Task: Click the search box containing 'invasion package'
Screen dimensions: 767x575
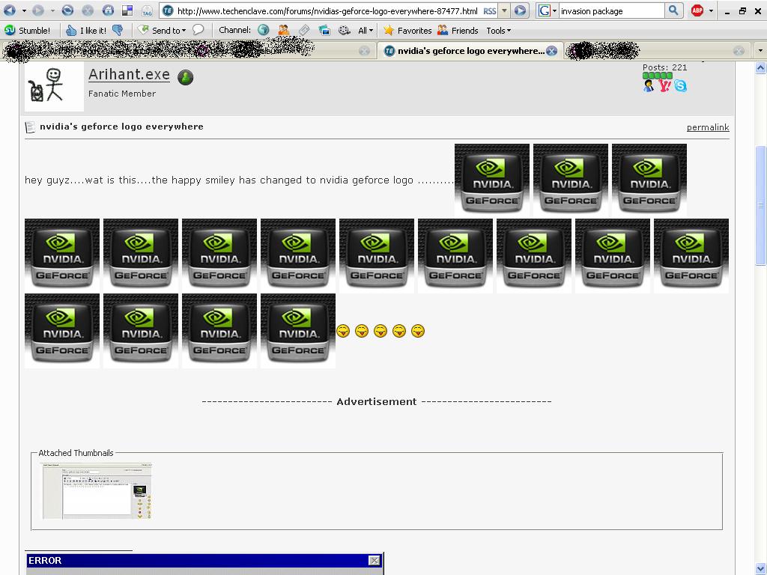Action: click(611, 10)
